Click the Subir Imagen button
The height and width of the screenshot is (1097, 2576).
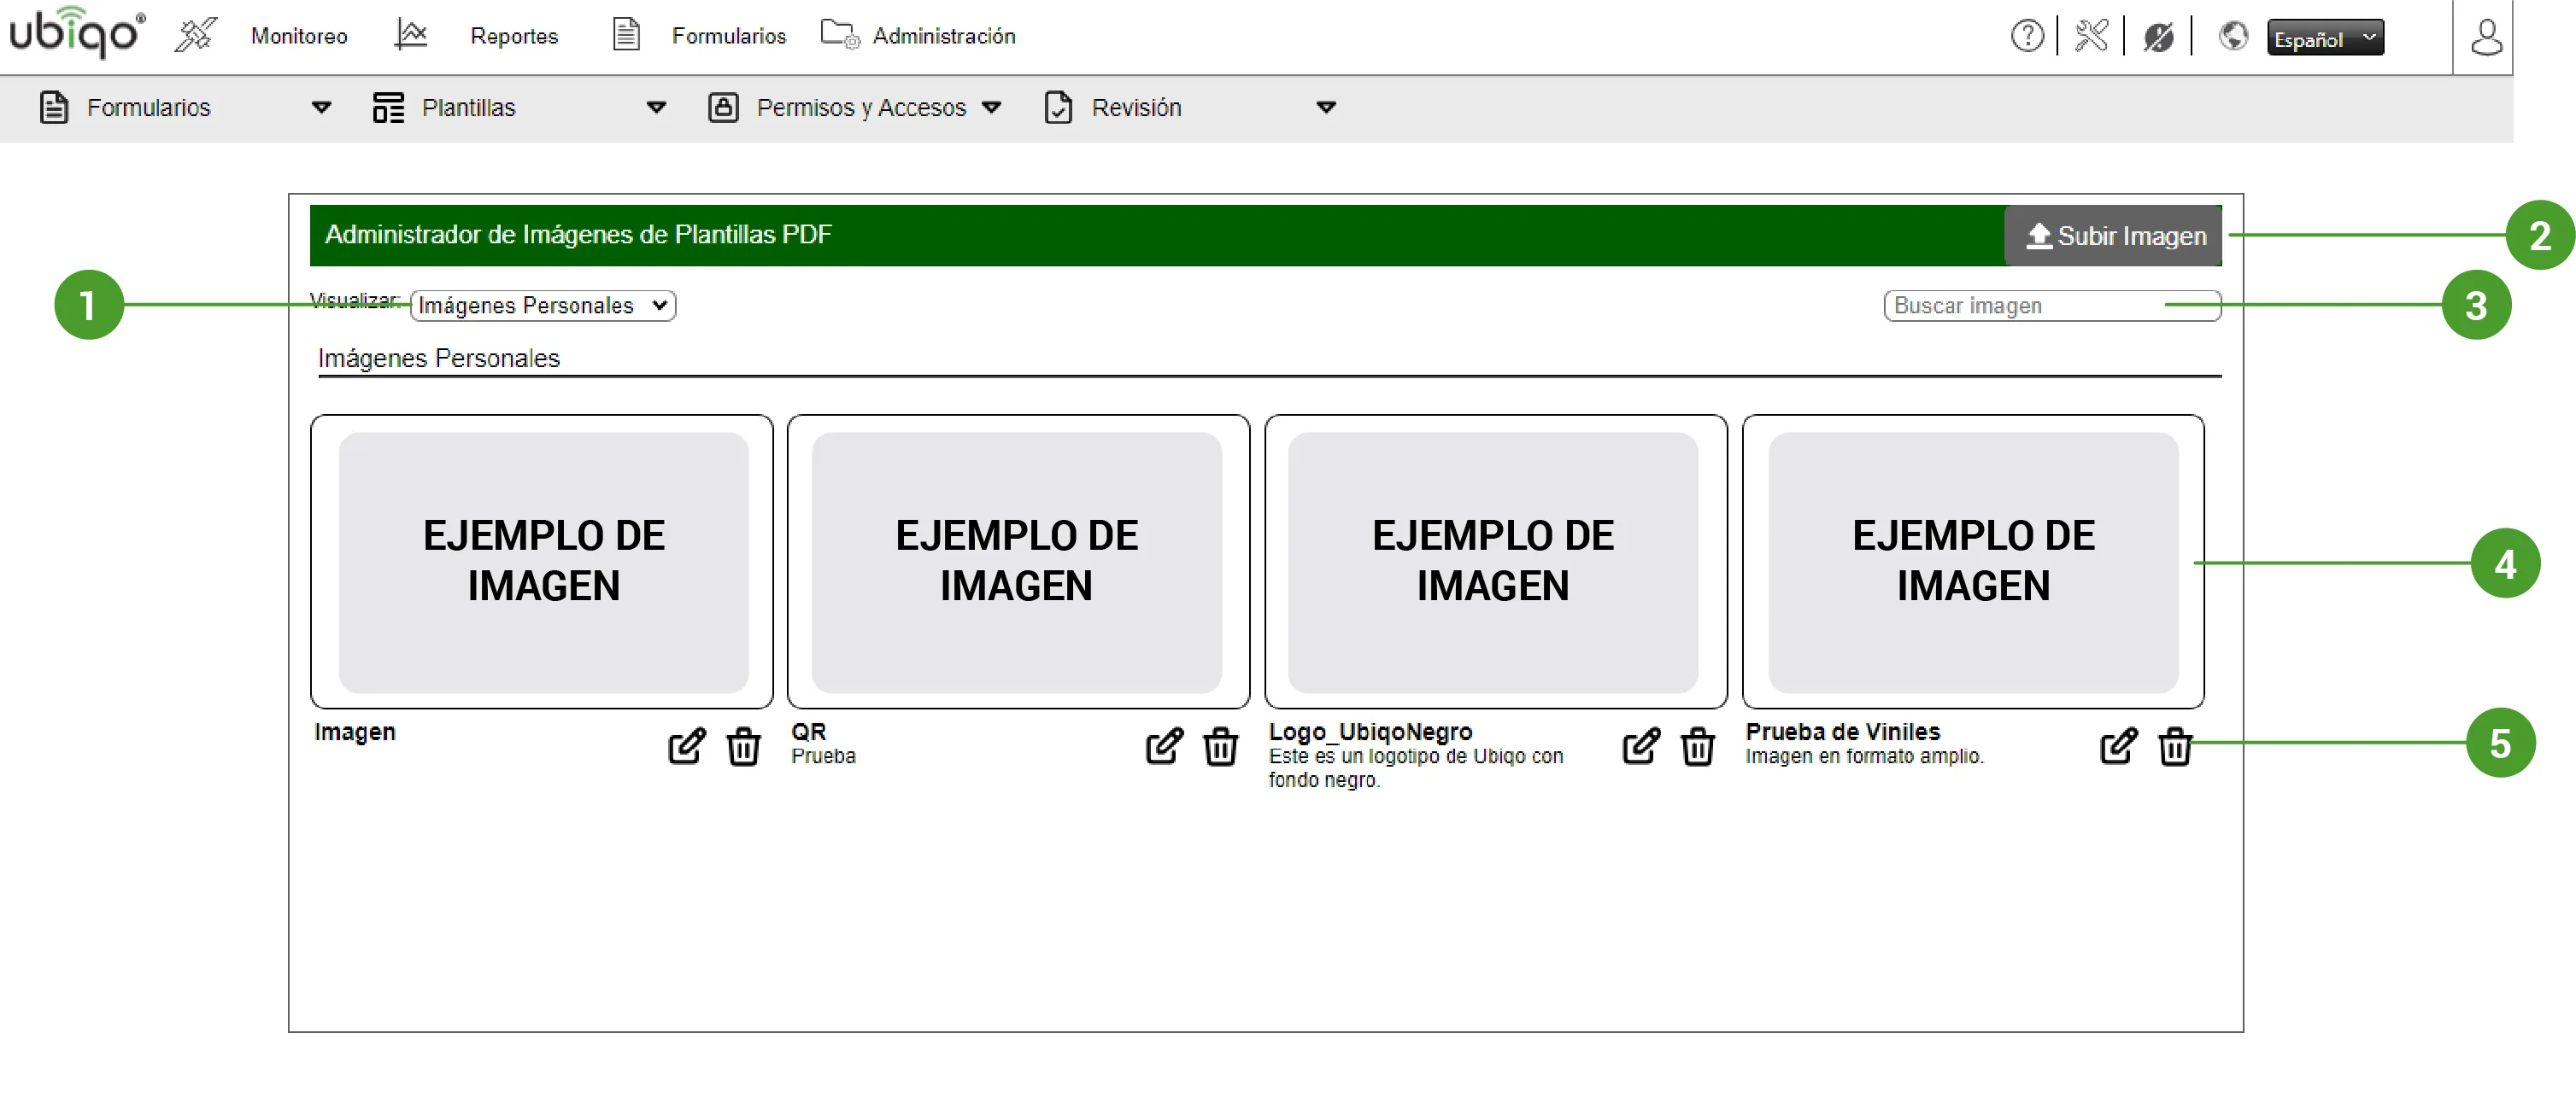(x=2113, y=236)
